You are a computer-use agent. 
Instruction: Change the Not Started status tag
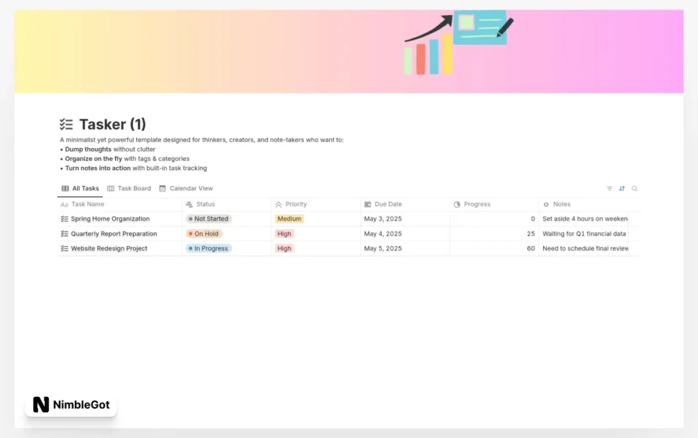tap(209, 219)
